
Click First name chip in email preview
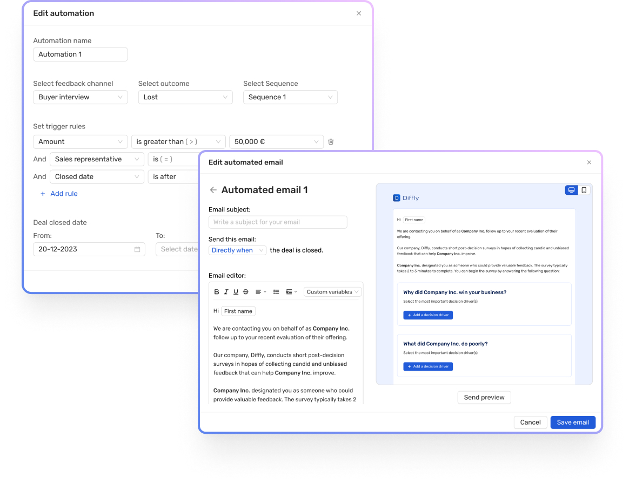click(x=414, y=220)
